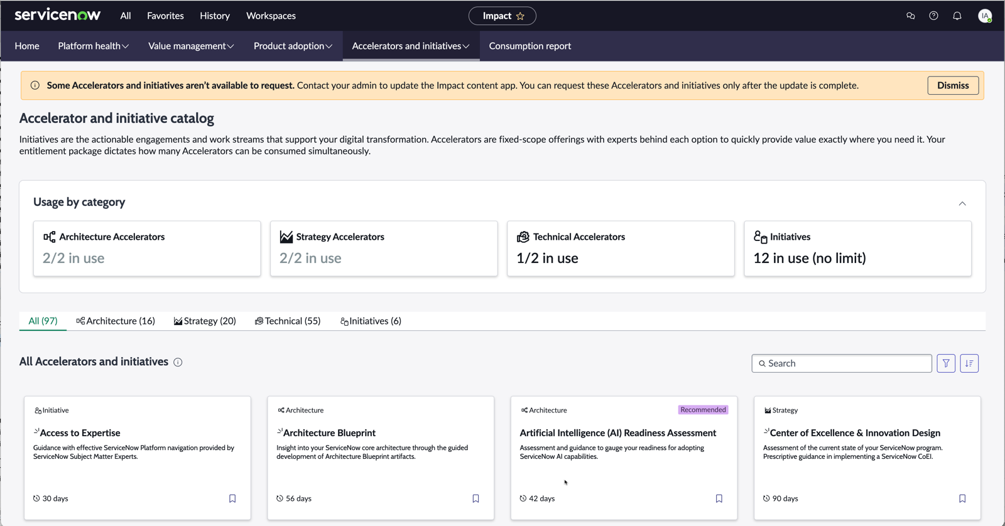Screen dimensions: 1005x526
Task: Select the Technical Accelerators usage card
Action: point(621,249)
